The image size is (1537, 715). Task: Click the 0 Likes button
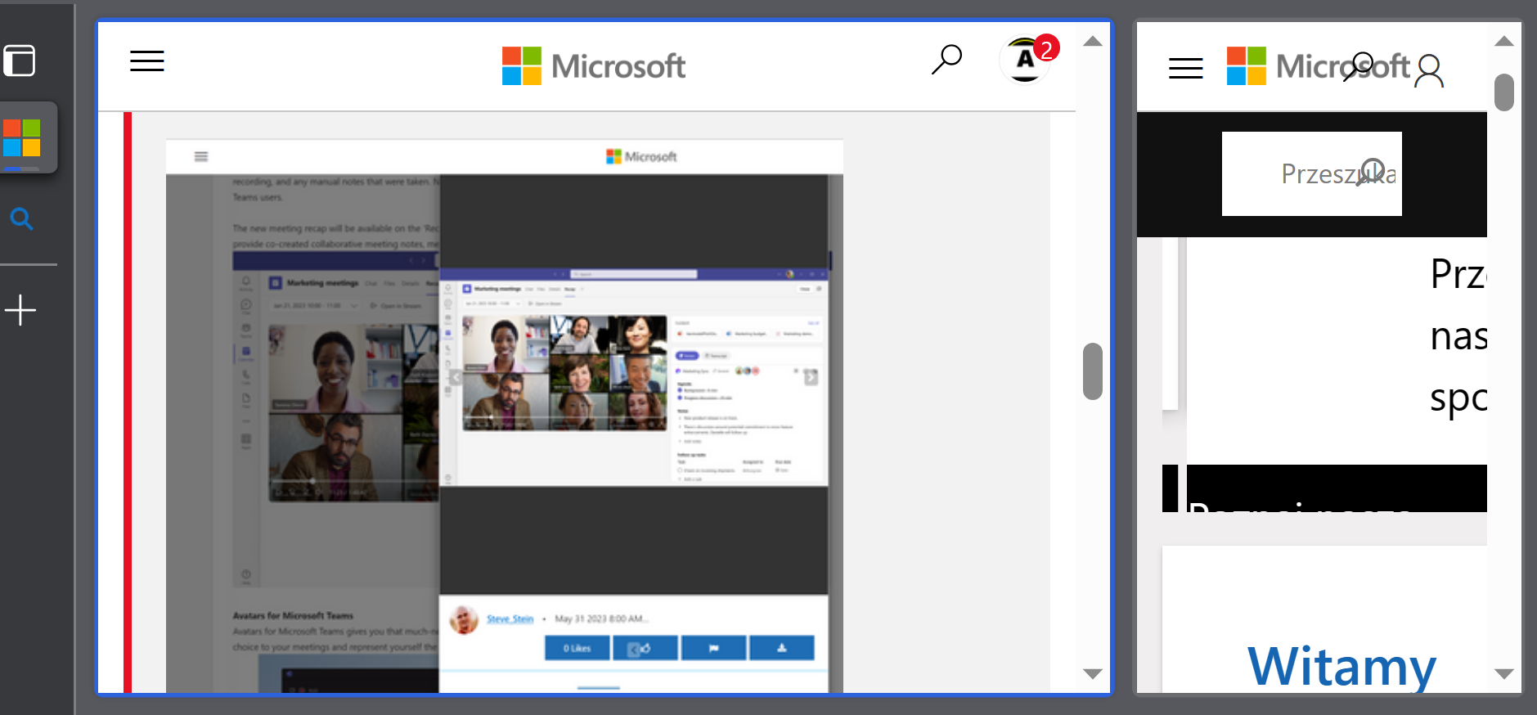[x=577, y=648]
